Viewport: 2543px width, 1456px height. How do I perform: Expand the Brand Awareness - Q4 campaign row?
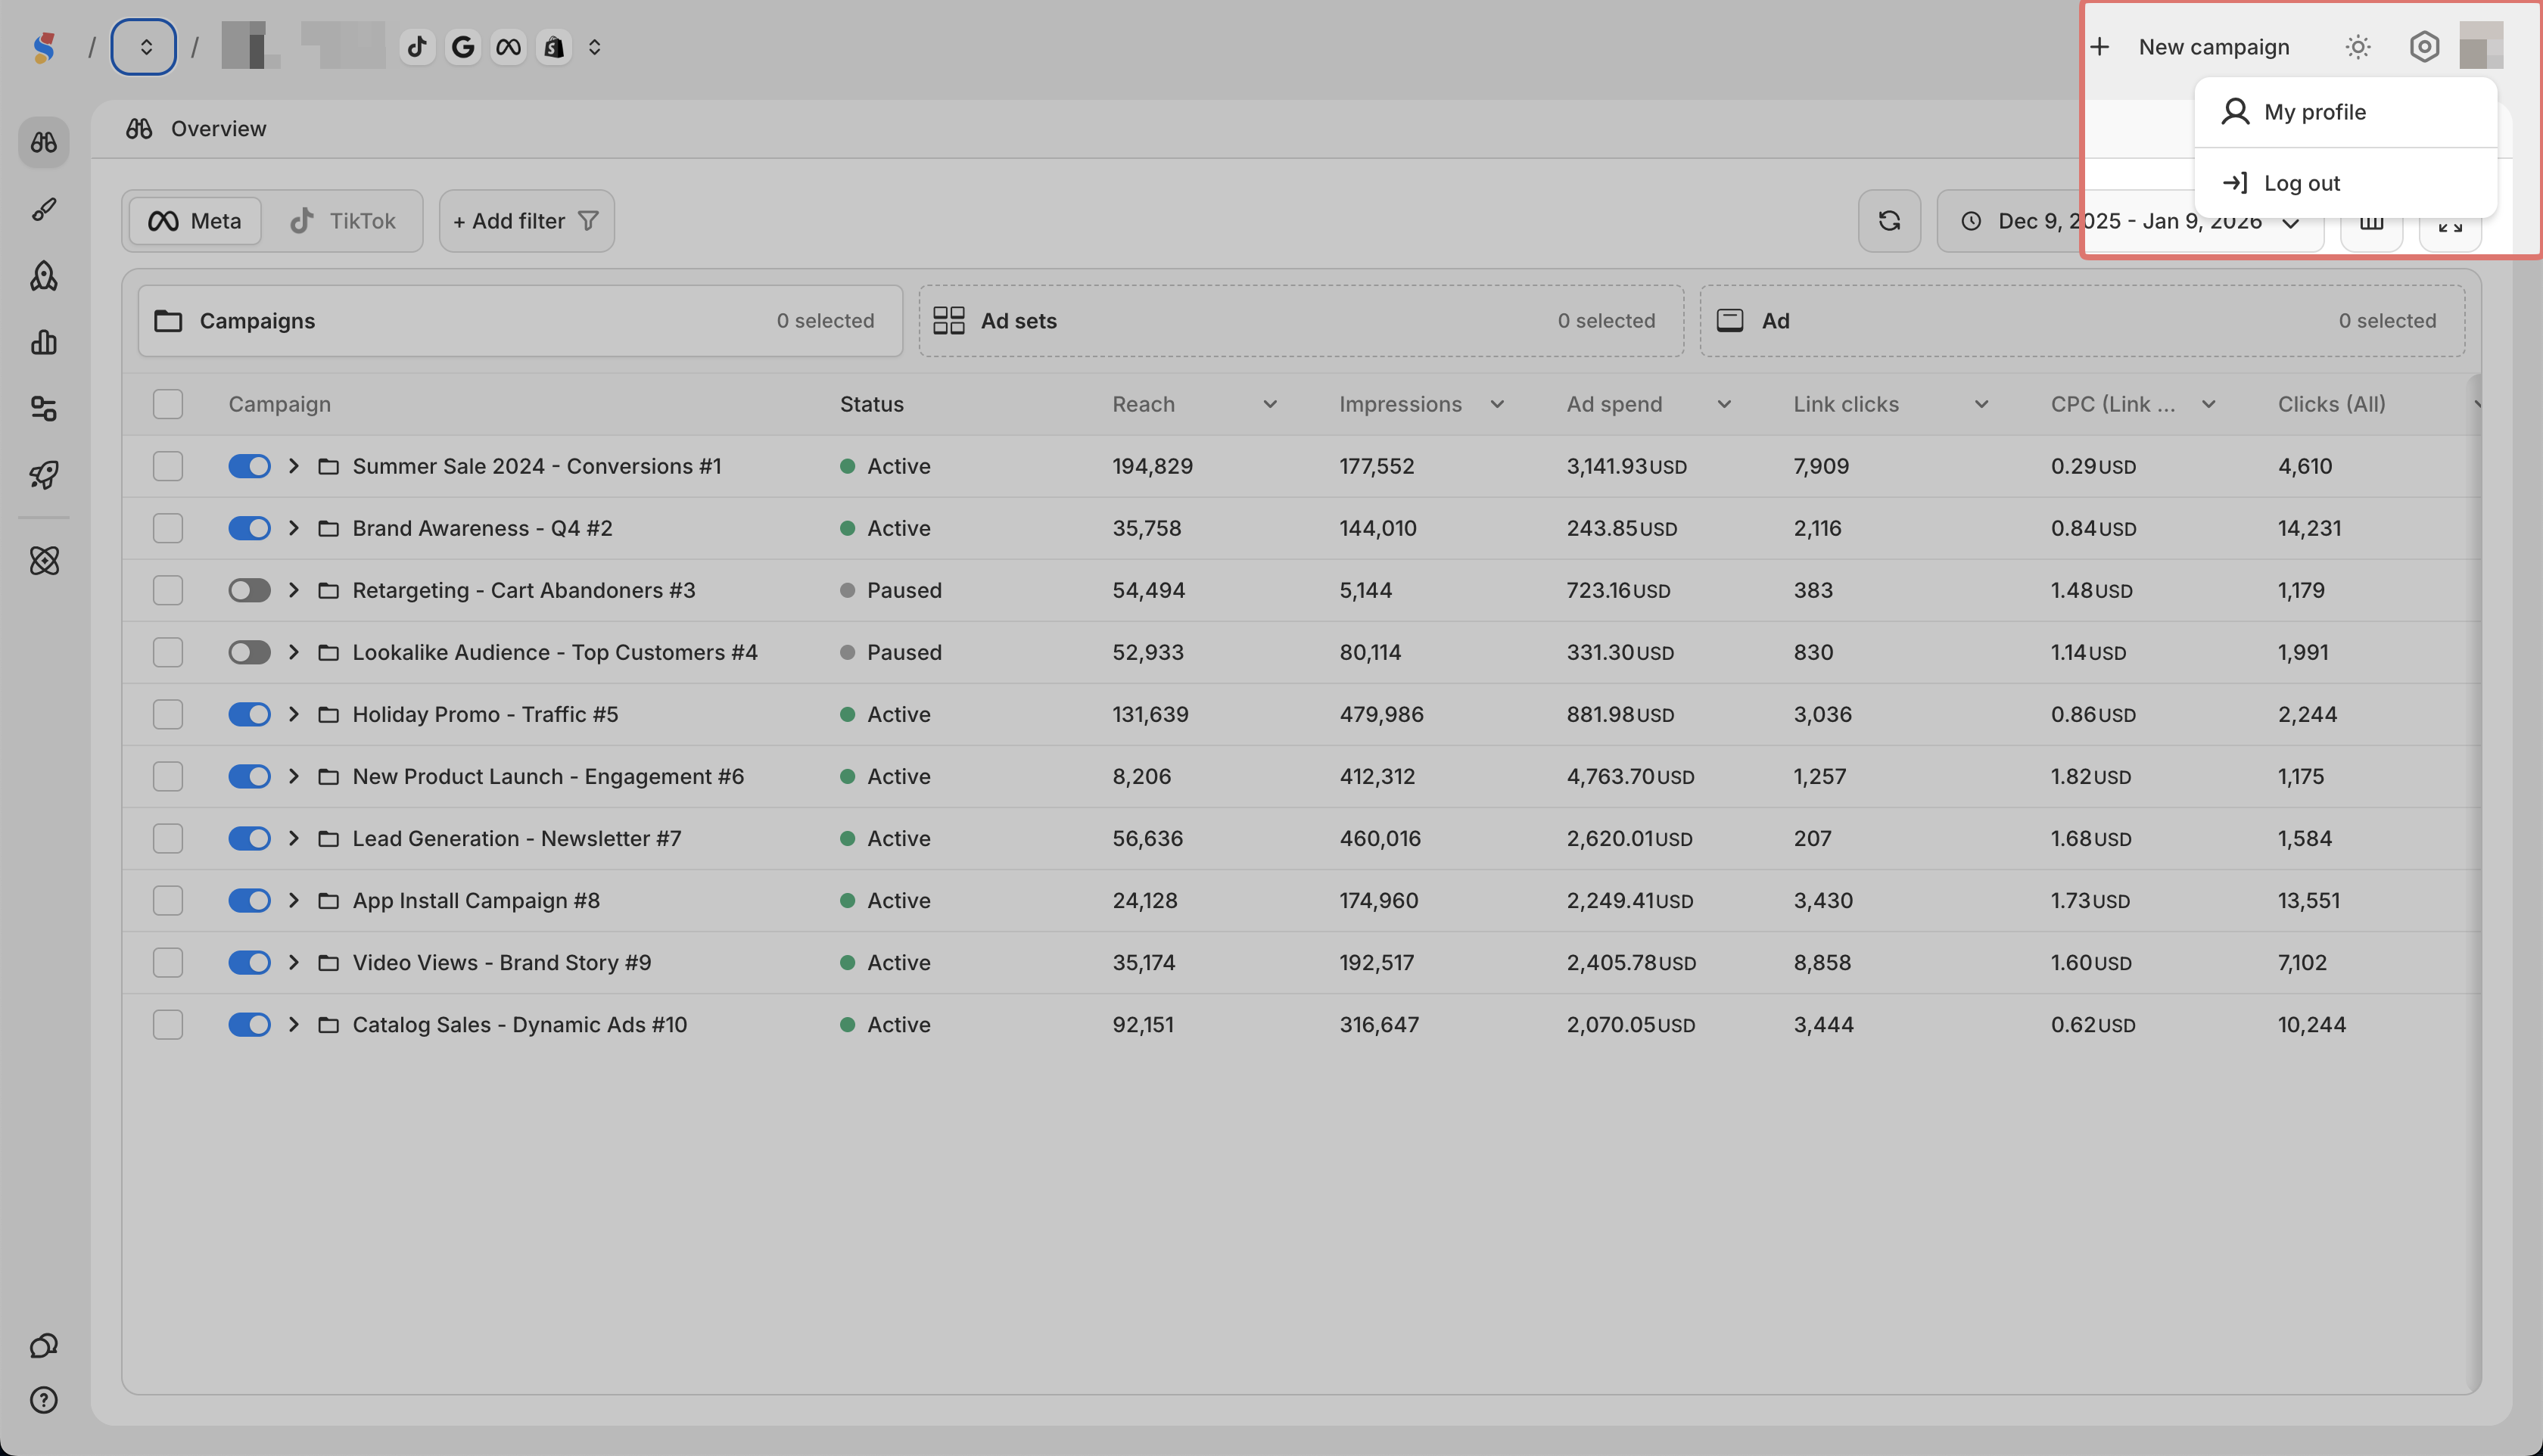coord(294,528)
